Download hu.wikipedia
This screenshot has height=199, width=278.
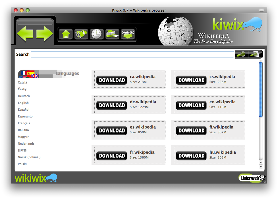191,156
